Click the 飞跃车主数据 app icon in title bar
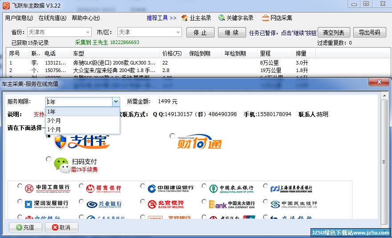The height and width of the screenshot is (238, 392). click(6, 5)
